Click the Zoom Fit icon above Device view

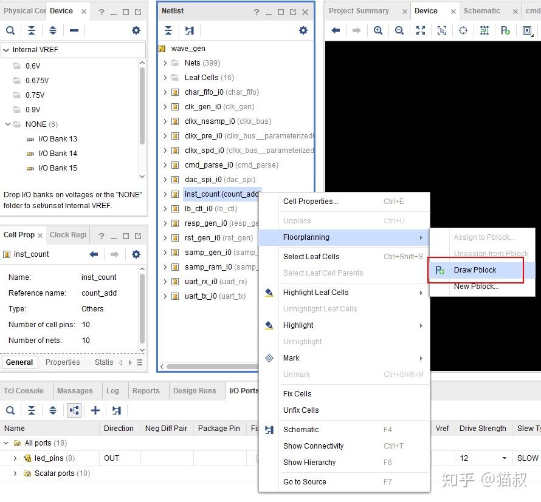[x=420, y=30]
